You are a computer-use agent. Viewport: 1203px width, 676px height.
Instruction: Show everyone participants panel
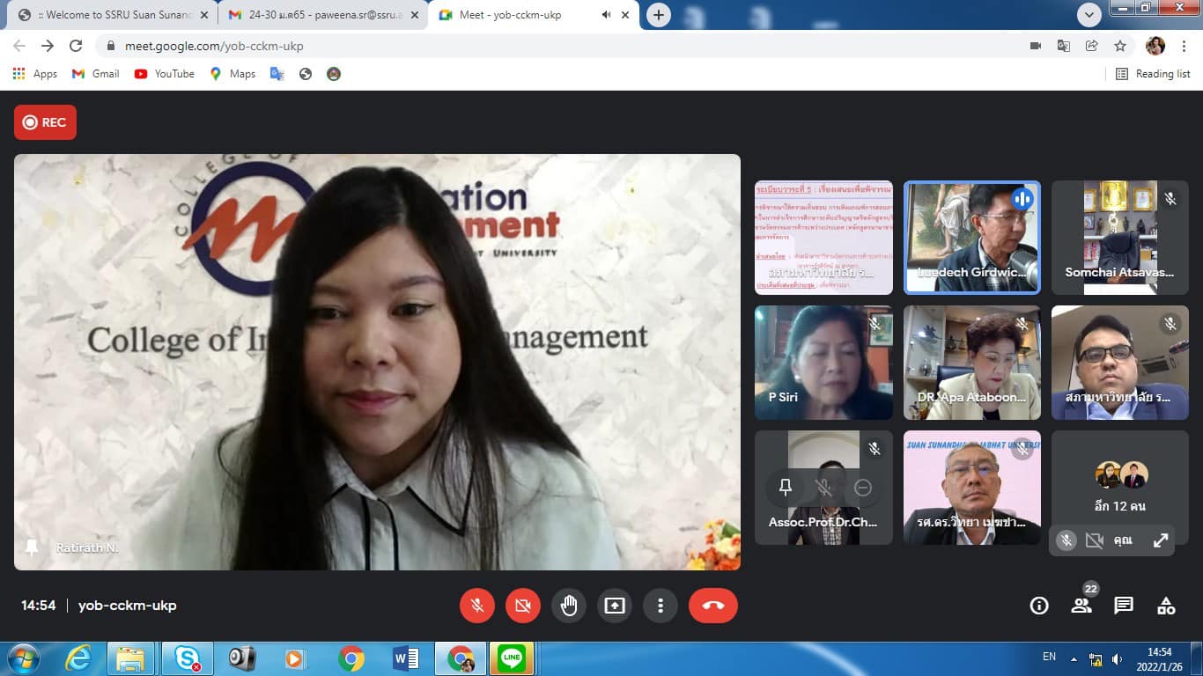(x=1081, y=606)
